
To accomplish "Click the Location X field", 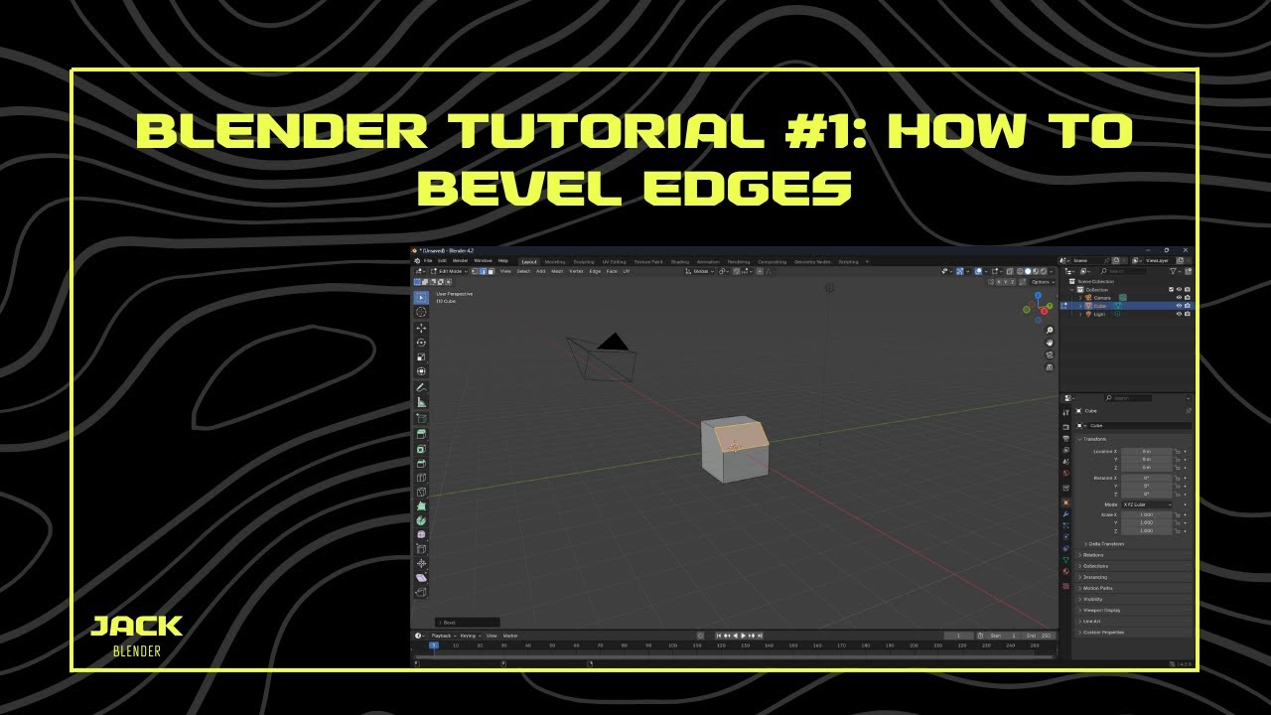I will [x=1146, y=451].
